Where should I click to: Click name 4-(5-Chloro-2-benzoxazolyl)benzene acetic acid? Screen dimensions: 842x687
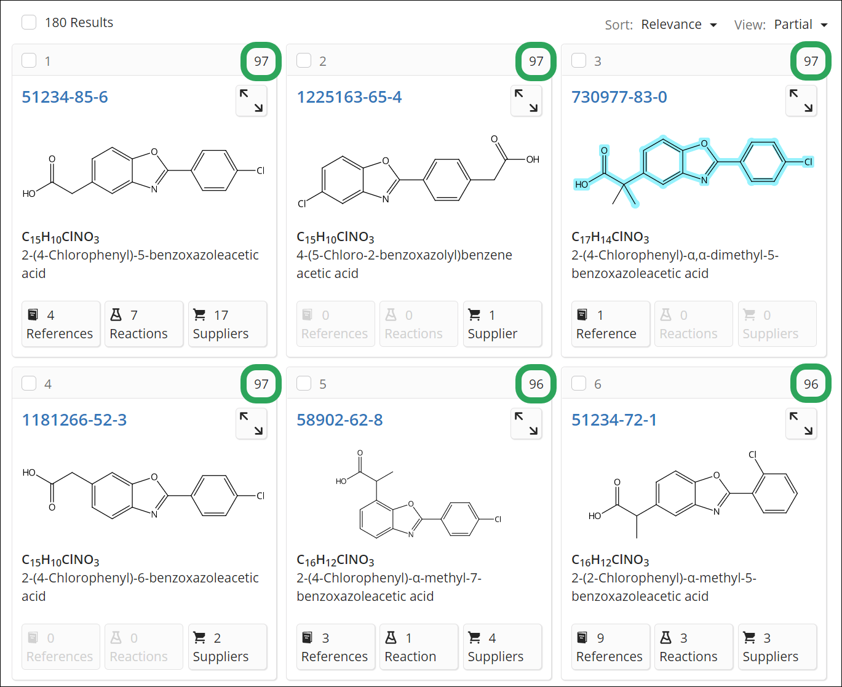(404, 264)
